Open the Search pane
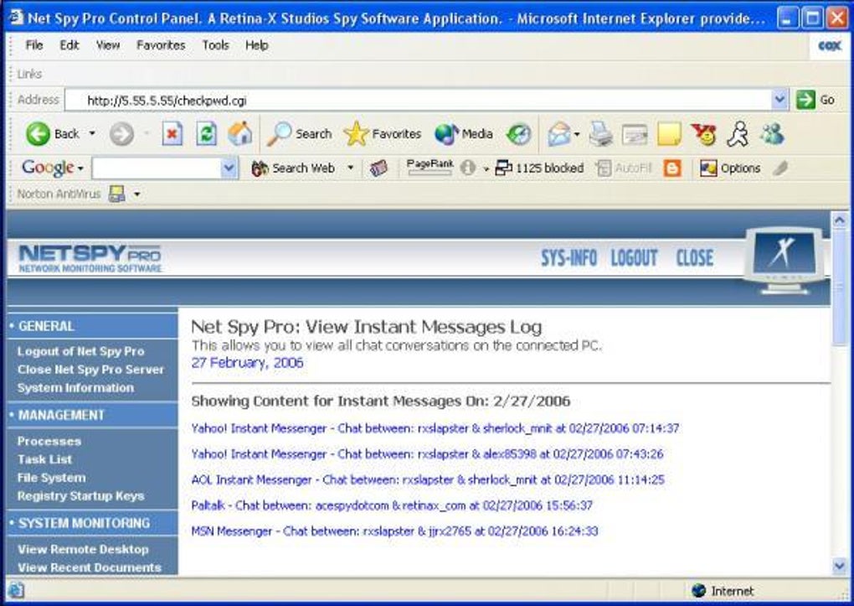The width and height of the screenshot is (854, 606). 299,133
